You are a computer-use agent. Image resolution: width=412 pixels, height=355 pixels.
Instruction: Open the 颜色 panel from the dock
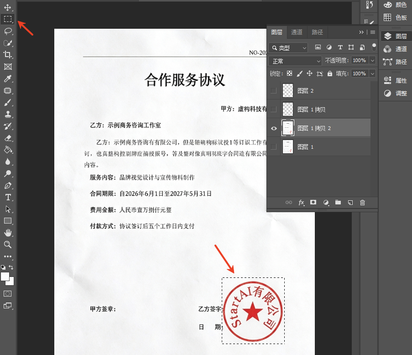[395, 5]
